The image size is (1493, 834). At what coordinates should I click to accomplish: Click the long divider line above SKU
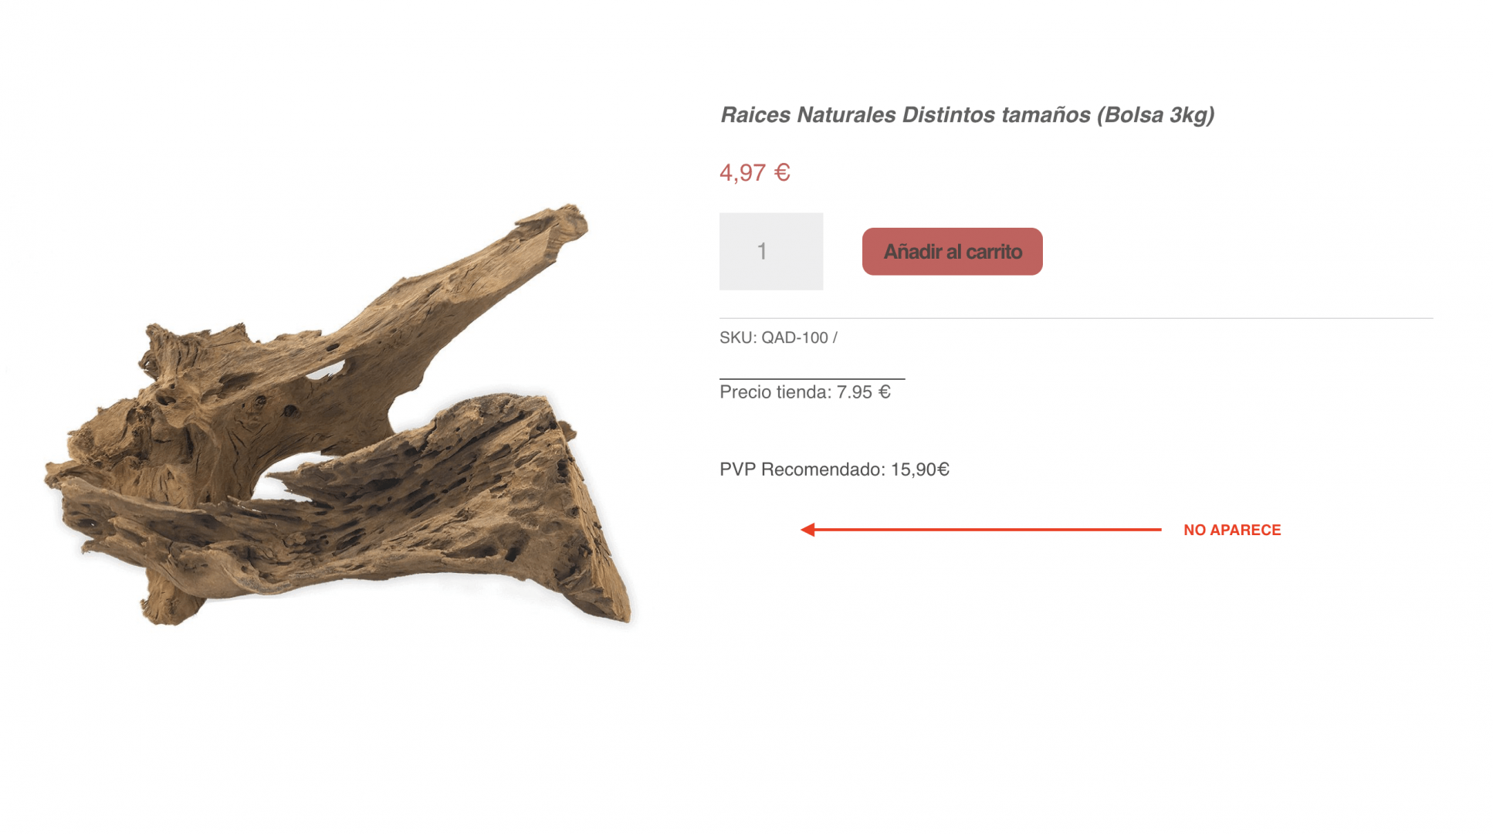click(x=1076, y=318)
